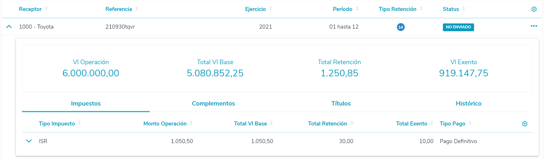This screenshot has width=544, height=159.
Task: Click the Tipo Retención count badge 14
Action: click(400, 27)
